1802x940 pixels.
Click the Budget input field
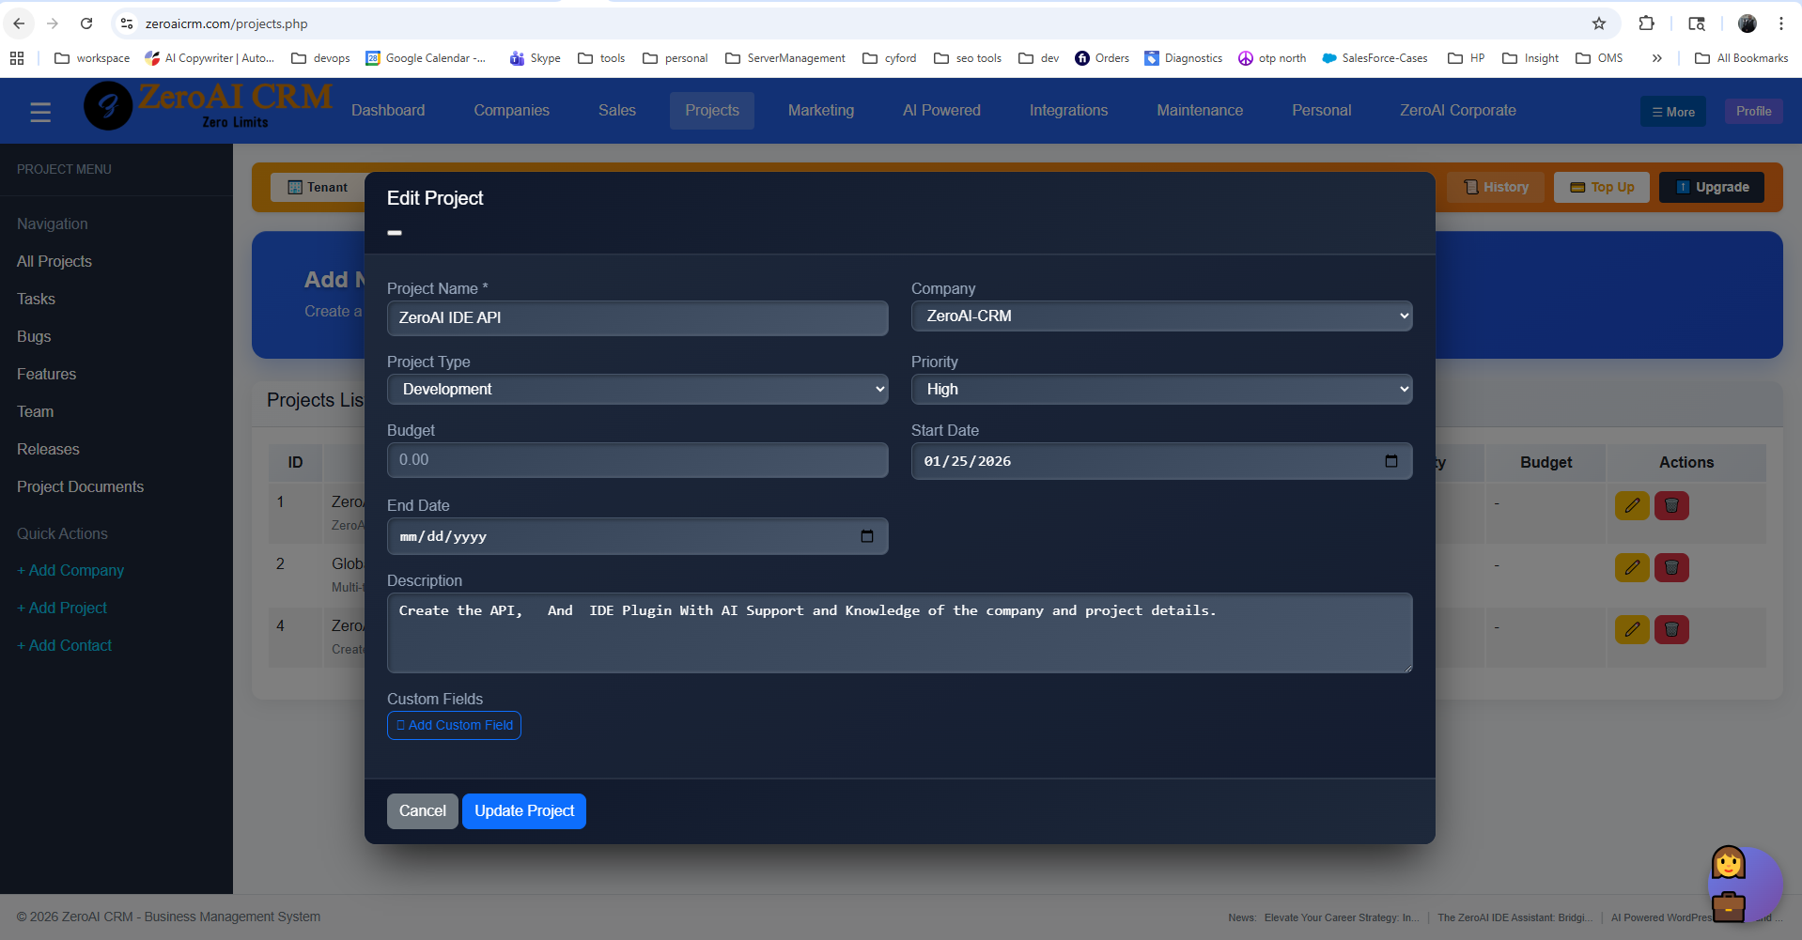[x=637, y=460]
